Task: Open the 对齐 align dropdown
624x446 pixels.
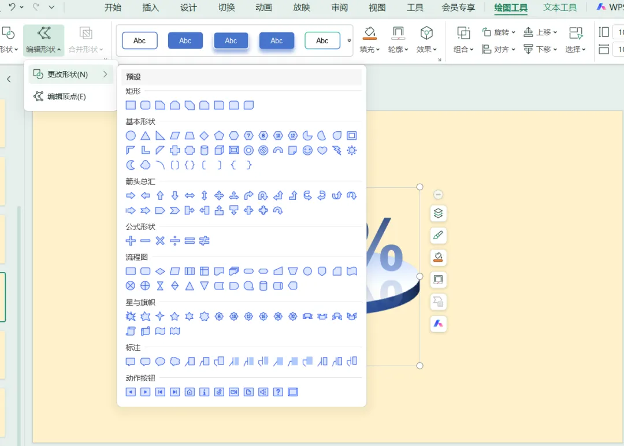Action: tap(499, 49)
